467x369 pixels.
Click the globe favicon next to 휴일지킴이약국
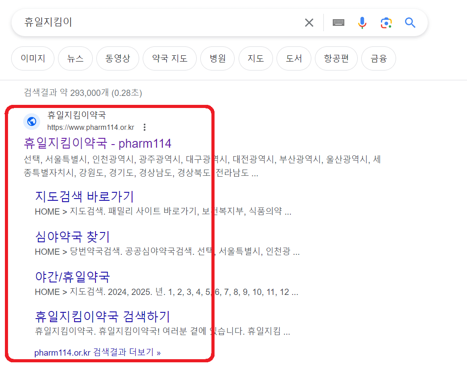(31, 121)
